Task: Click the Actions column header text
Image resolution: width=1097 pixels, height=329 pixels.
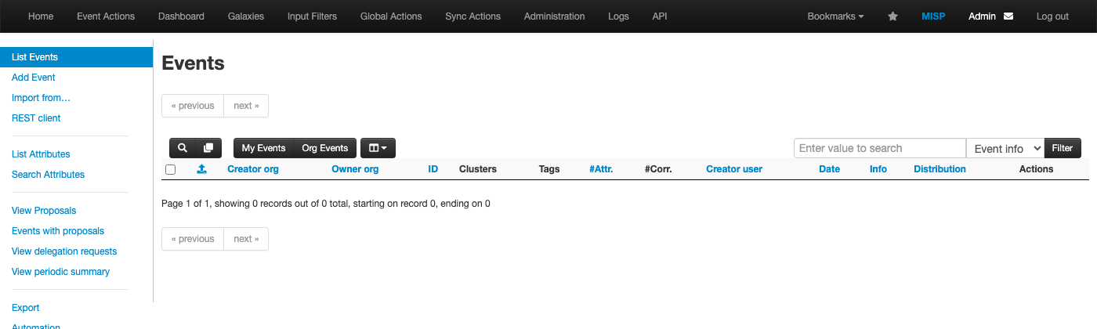Action: click(x=1036, y=169)
